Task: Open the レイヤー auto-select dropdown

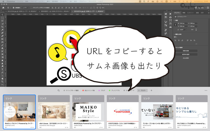Action: (x=26, y=8)
